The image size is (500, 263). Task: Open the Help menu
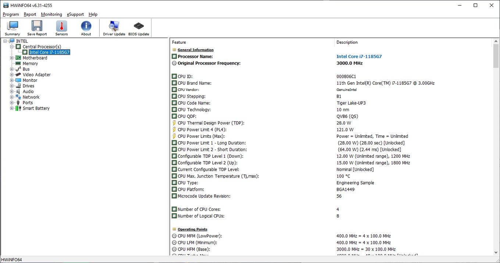(x=93, y=14)
